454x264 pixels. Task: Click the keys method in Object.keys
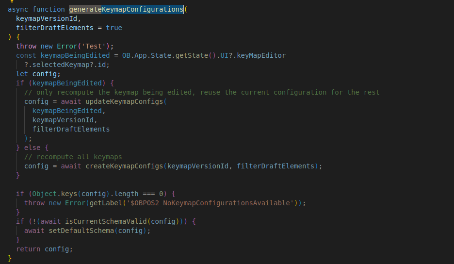point(69,194)
